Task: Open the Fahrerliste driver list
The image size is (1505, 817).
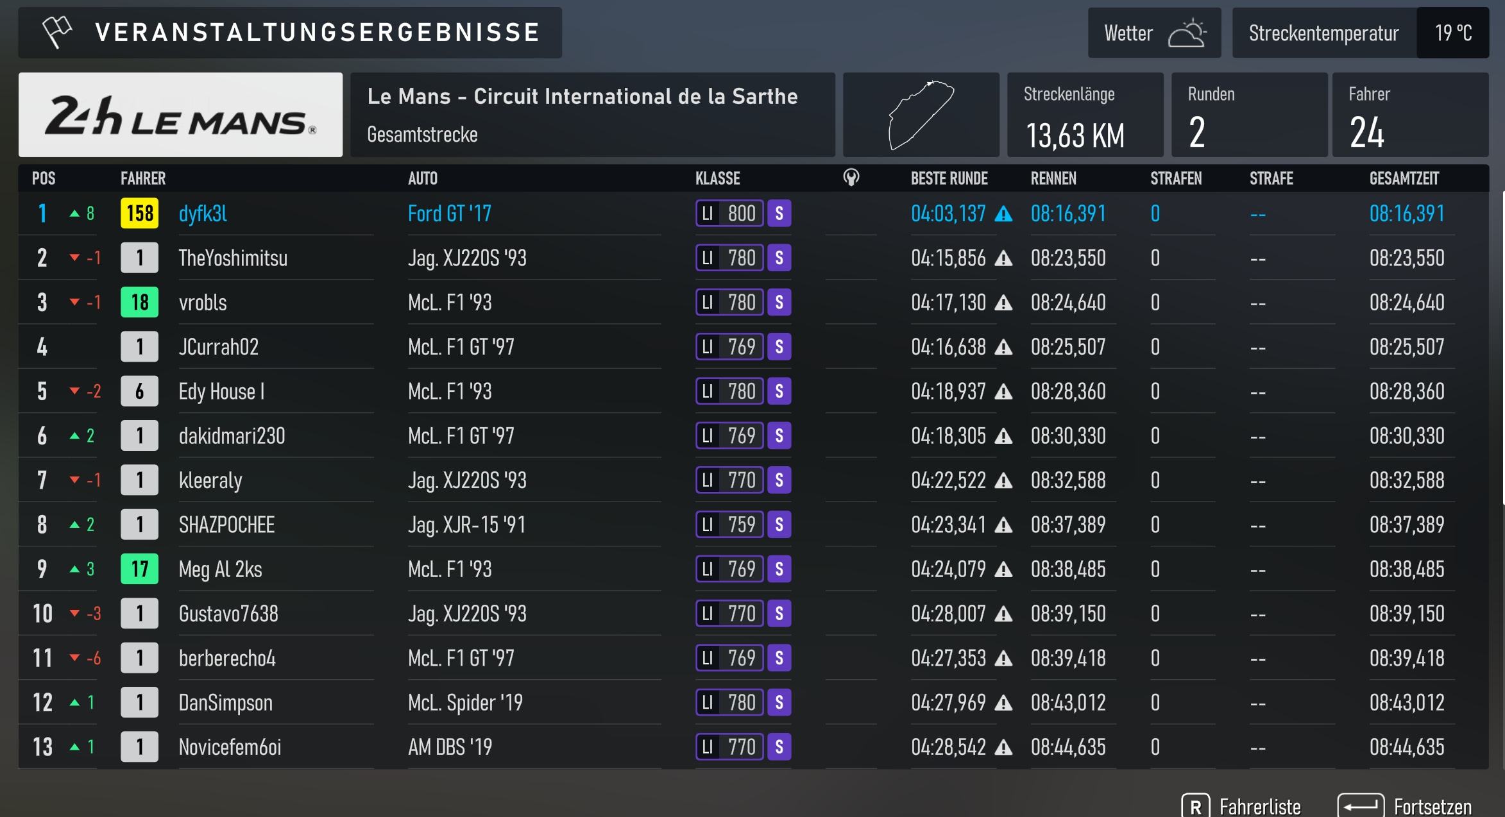Action: pyautogui.click(x=1241, y=805)
